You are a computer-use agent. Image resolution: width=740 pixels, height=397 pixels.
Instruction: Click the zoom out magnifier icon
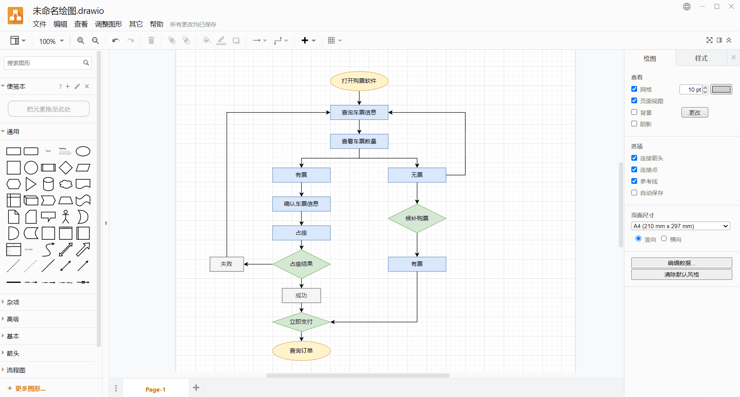tap(96, 40)
